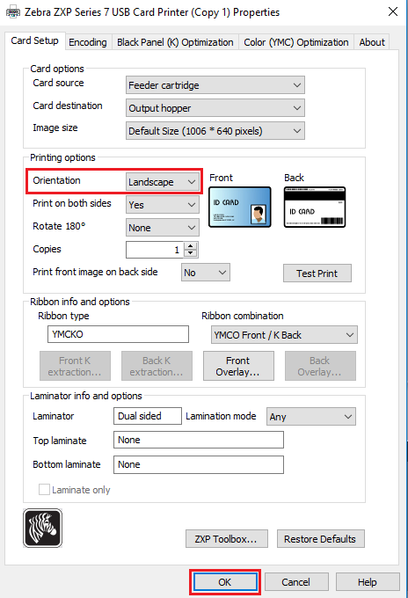This screenshot has height=598, width=408.
Task: Expand Print on both sides dropdown
Action: (x=163, y=205)
